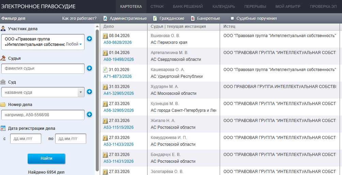Open case link А50-8628/2026
The image size is (342, 175).
click(118, 42)
